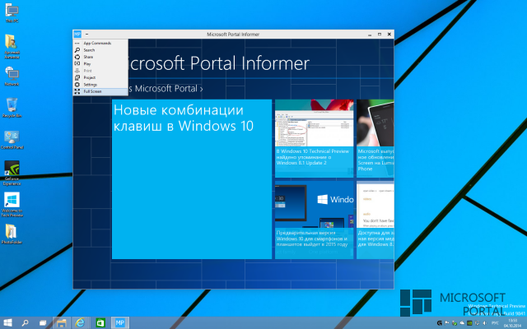The width and height of the screenshot is (527, 329).
Task: Minimize the Microsoft Portal Informer window
Action: [370, 35]
